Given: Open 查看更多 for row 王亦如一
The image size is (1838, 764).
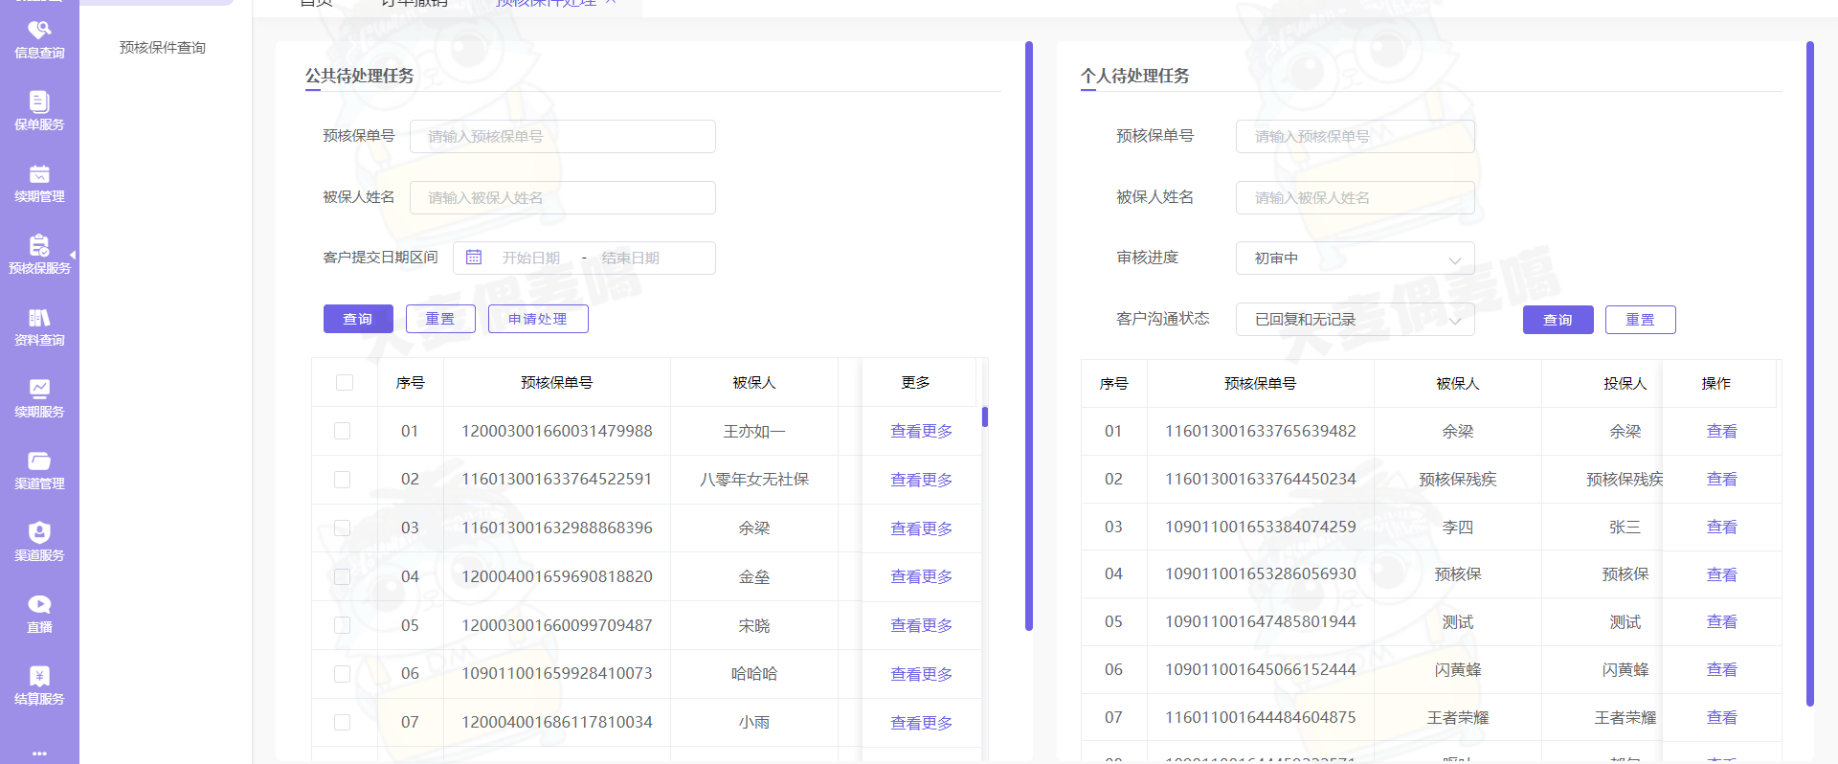Looking at the screenshot, I should coord(921,432).
